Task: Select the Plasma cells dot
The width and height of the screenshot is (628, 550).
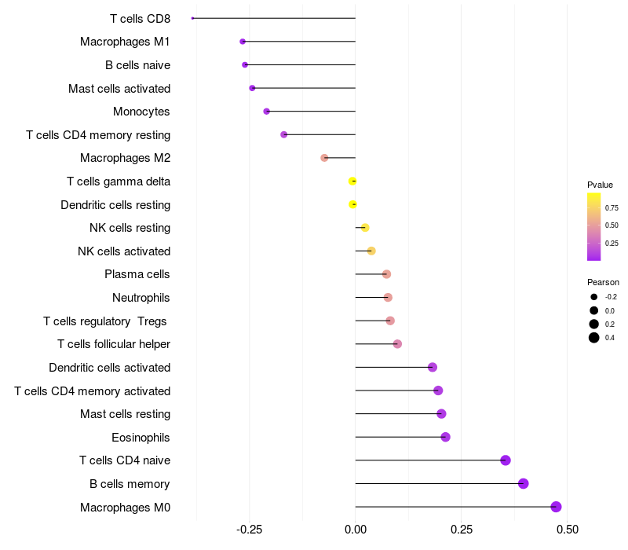Action: coord(386,274)
